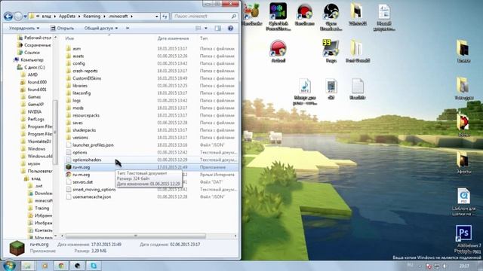The width and height of the screenshot is (483, 271).
Task: Click the Minecraft block thumbnail in the details pane
Action: (x=17, y=248)
